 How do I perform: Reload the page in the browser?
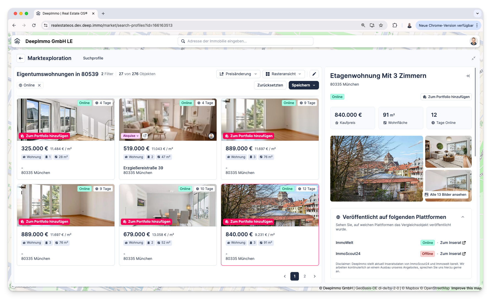pyautogui.click(x=34, y=25)
